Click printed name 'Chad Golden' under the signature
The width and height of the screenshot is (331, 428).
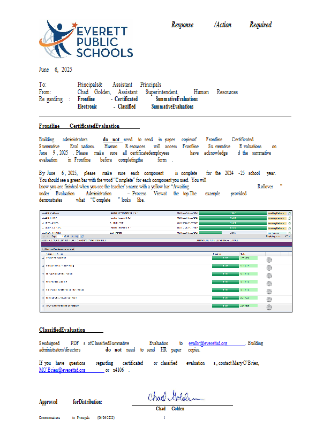click(170, 409)
